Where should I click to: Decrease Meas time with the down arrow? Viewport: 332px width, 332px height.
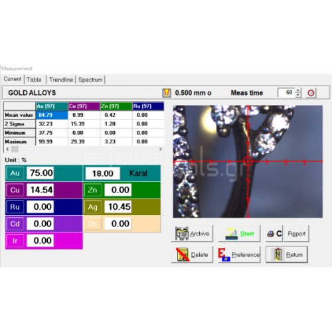[298, 95]
